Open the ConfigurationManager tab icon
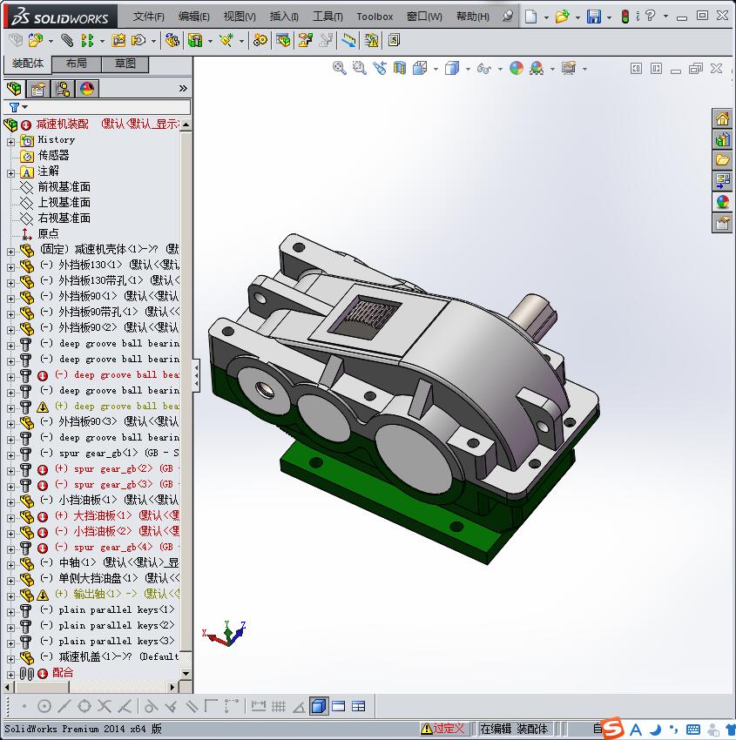The image size is (736, 740). pyautogui.click(x=63, y=89)
